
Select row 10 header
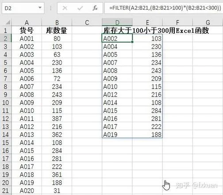pos(5,103)
